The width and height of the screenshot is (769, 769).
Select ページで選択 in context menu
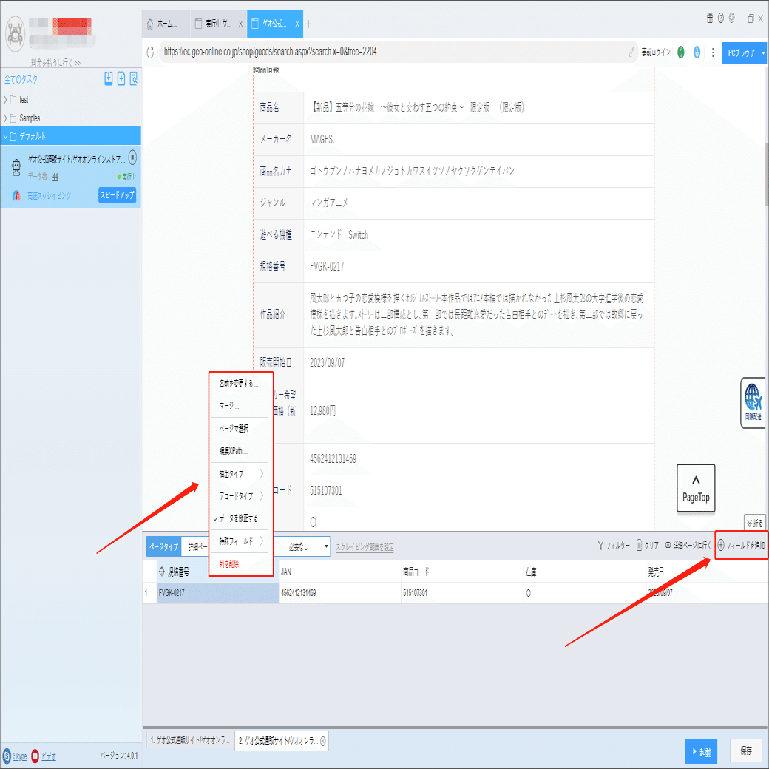point(240,429)
